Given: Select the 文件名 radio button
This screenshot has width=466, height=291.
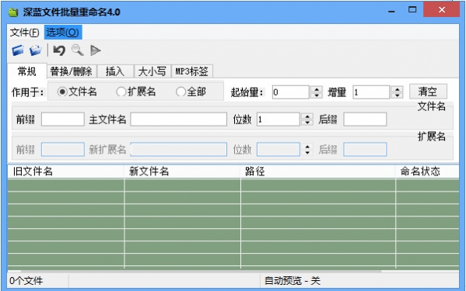Looking at the screenshot, I should (77, 92).
